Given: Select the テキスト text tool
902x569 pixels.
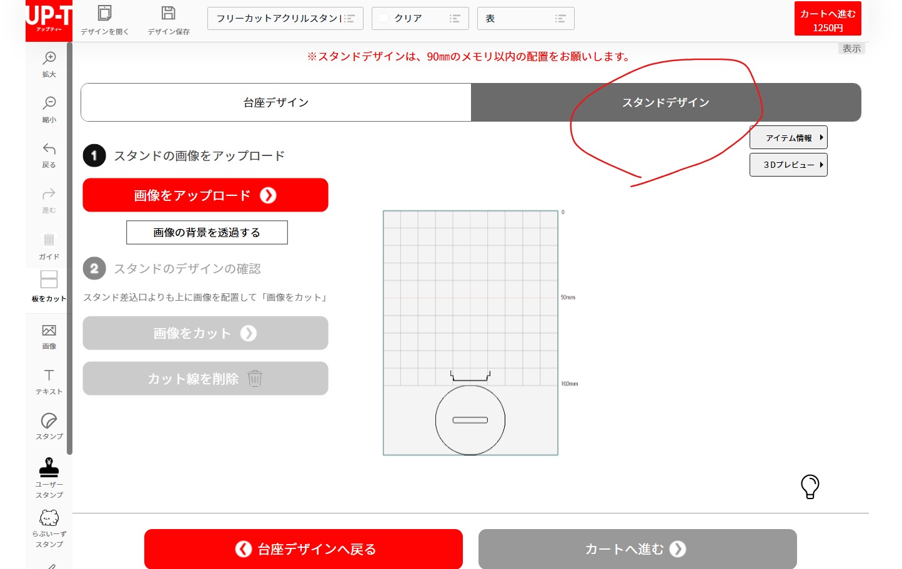Looking at the screenshot, I should tap(49, 381).
